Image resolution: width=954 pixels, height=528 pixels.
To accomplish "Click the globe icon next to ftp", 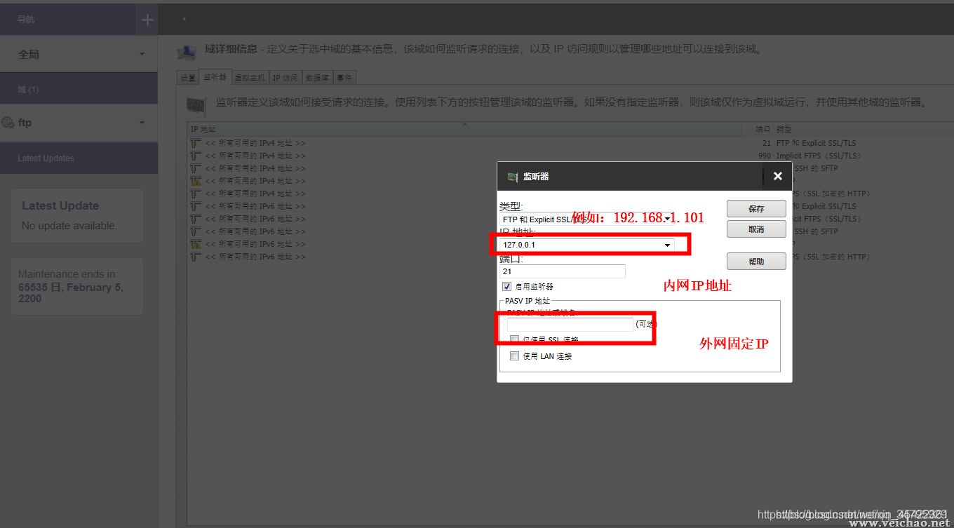I will click(8, 122).
